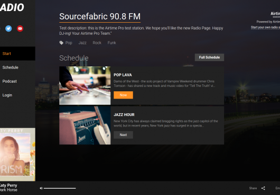The height and width of the screenshot is (195, 280).
Task: Open the YouTube social icon
Action: (x=20, y=28)
